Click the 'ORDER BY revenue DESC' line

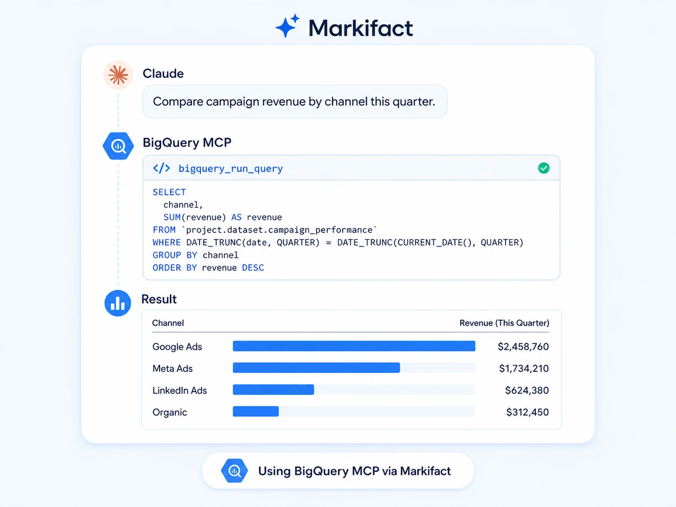208,268
